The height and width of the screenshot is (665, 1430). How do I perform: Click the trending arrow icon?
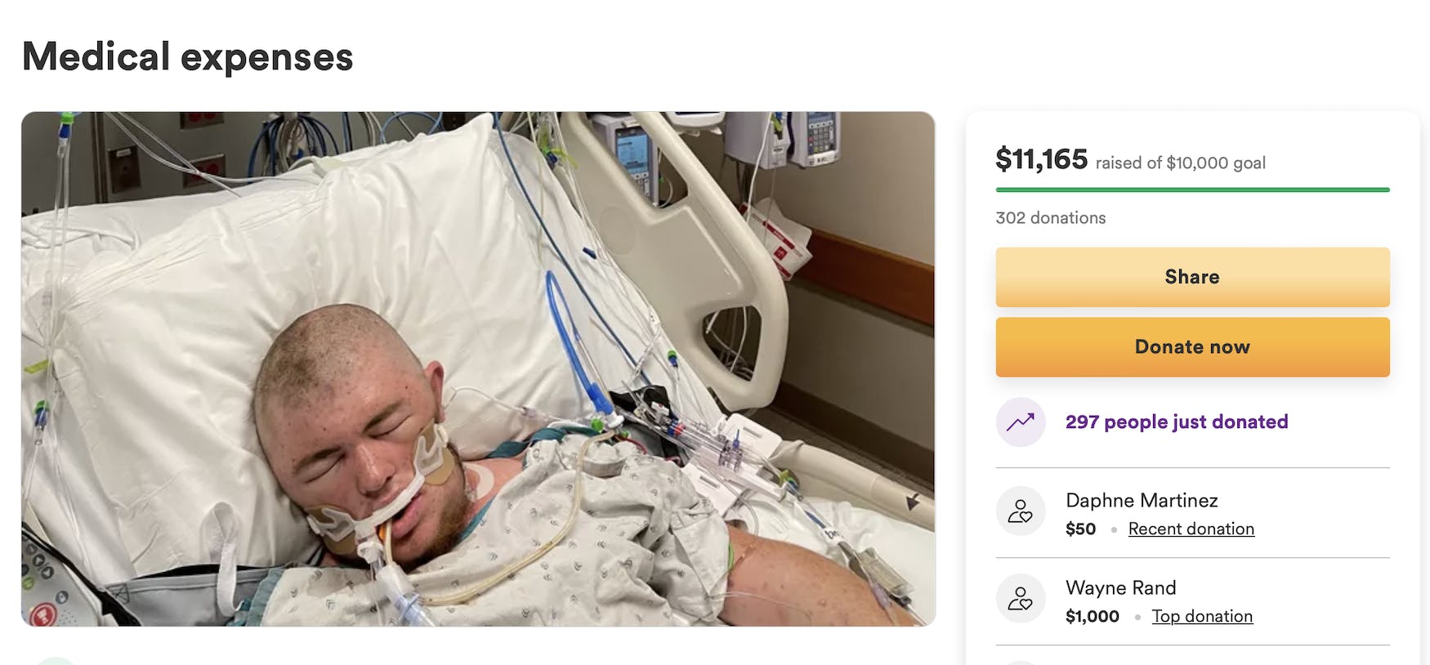coord(1021,422)
